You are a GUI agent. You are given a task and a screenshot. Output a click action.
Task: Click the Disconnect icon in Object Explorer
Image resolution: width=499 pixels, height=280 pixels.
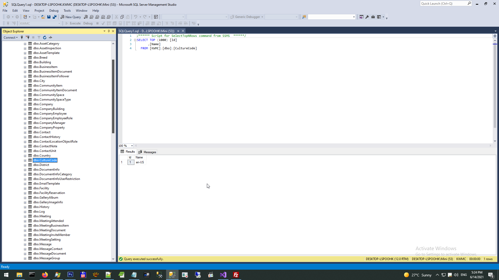28,38
